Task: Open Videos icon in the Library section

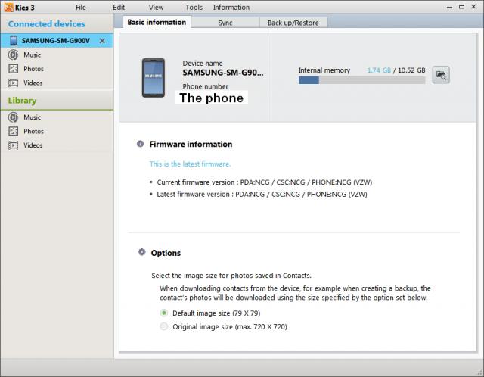Action: click(x=14, y=145)
